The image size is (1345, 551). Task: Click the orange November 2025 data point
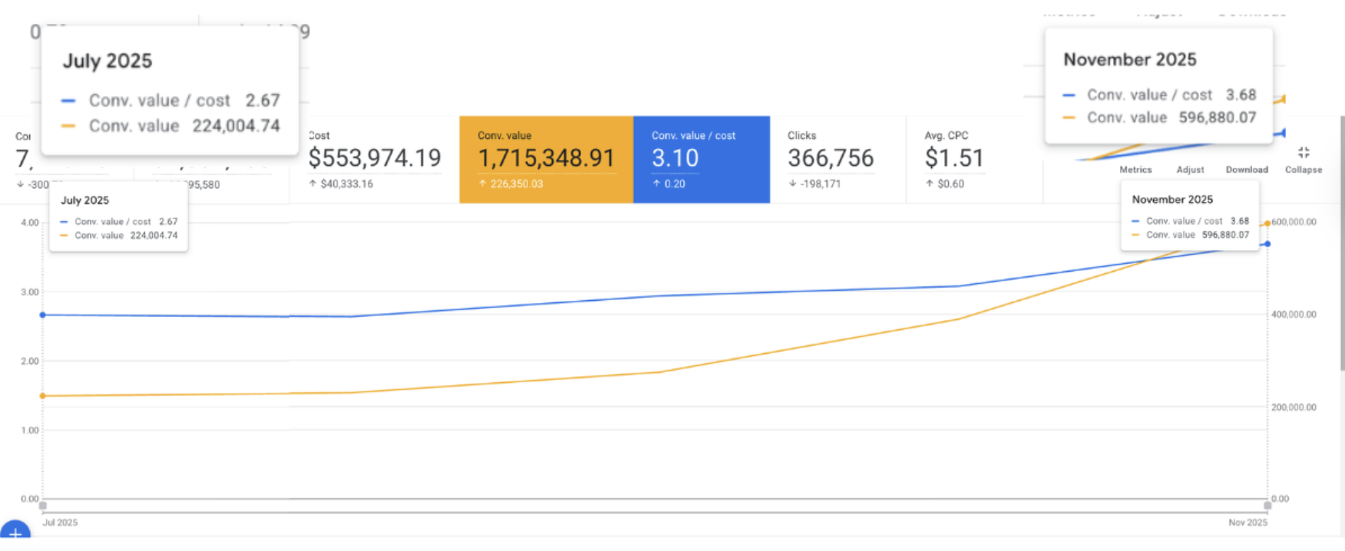click(x=1267, y=223)
